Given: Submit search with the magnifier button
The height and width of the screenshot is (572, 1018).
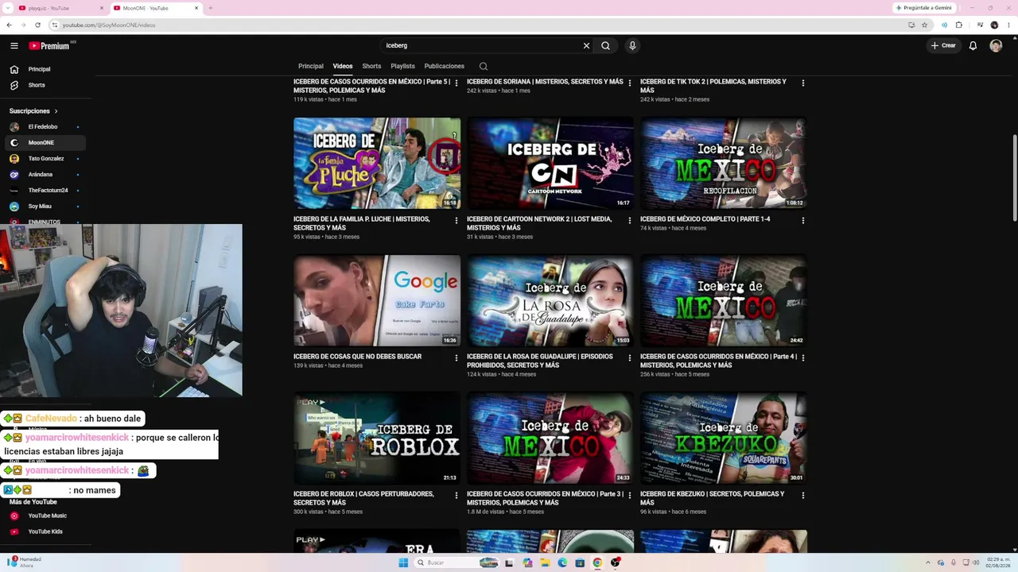Looking at the screenshot, I should (605, 46).
